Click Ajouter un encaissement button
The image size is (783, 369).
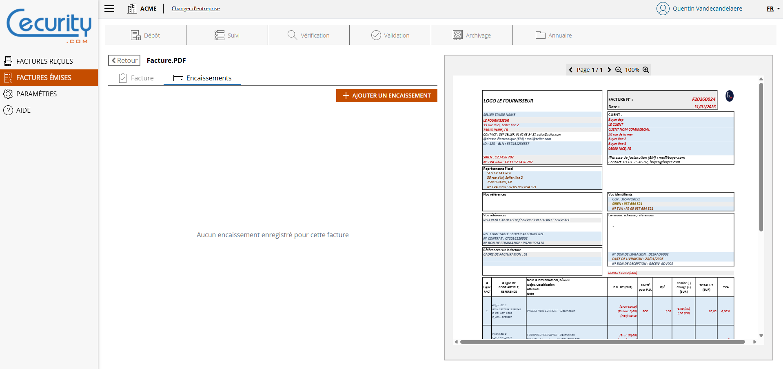coord(387,96)
